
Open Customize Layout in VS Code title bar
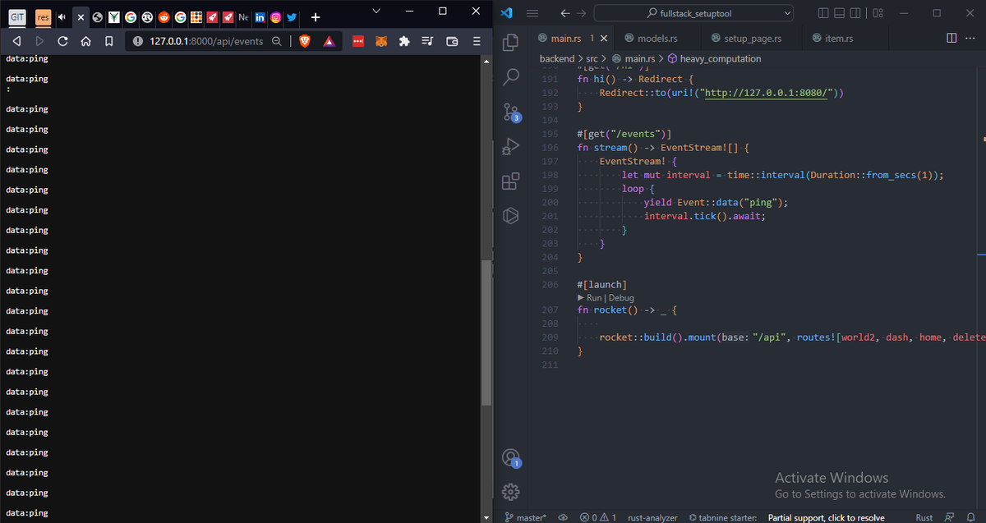878,12
